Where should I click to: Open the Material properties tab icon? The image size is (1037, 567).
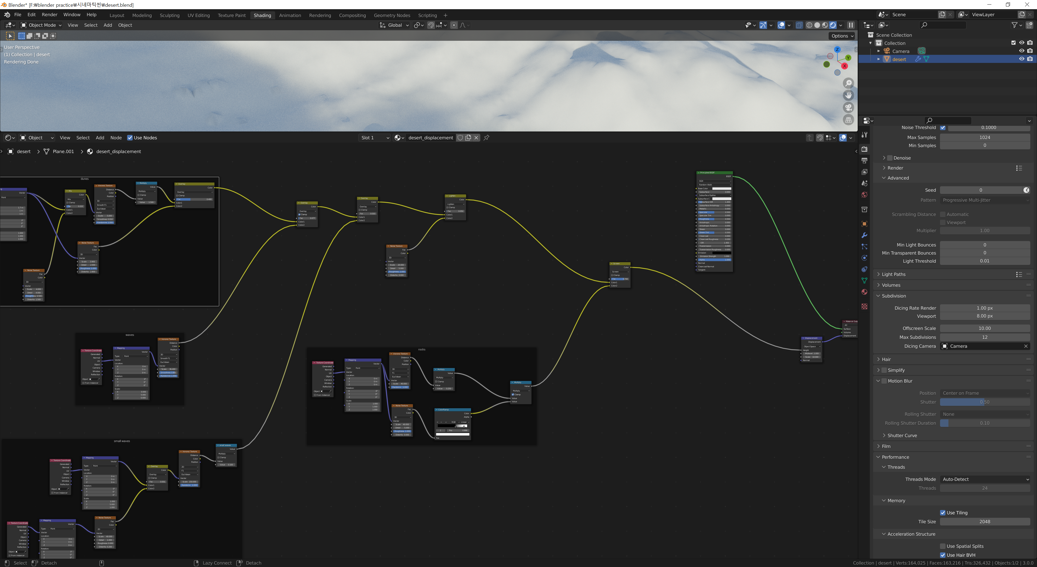864,292
